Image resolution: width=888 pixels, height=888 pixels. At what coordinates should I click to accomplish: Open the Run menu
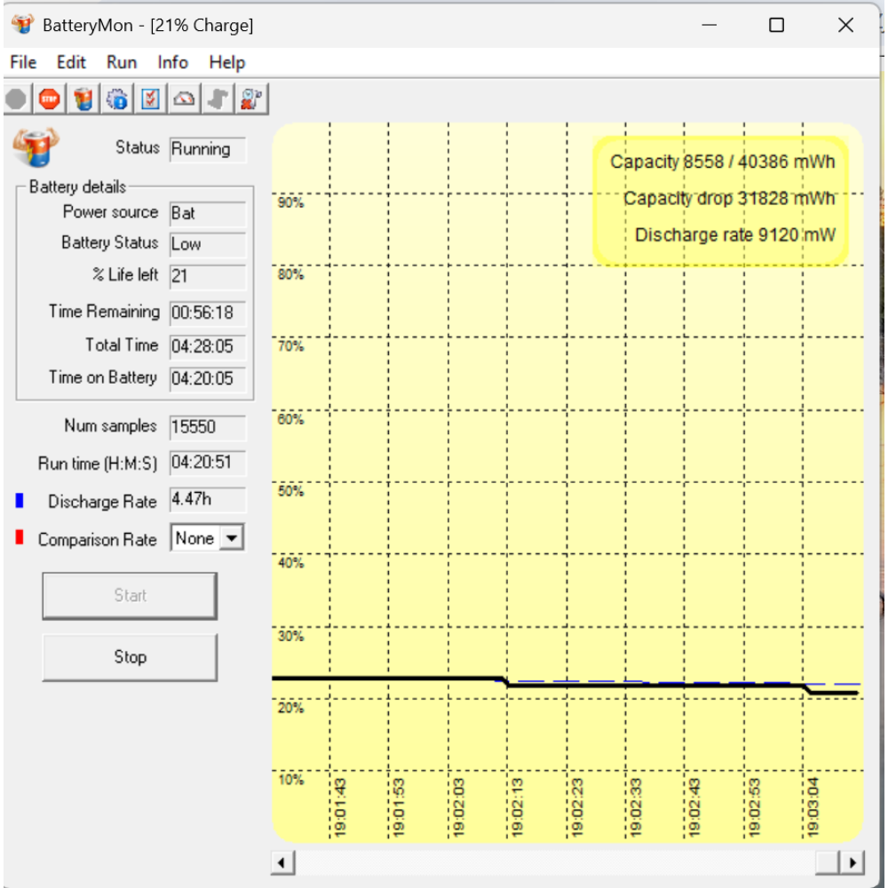click(122, 62)
